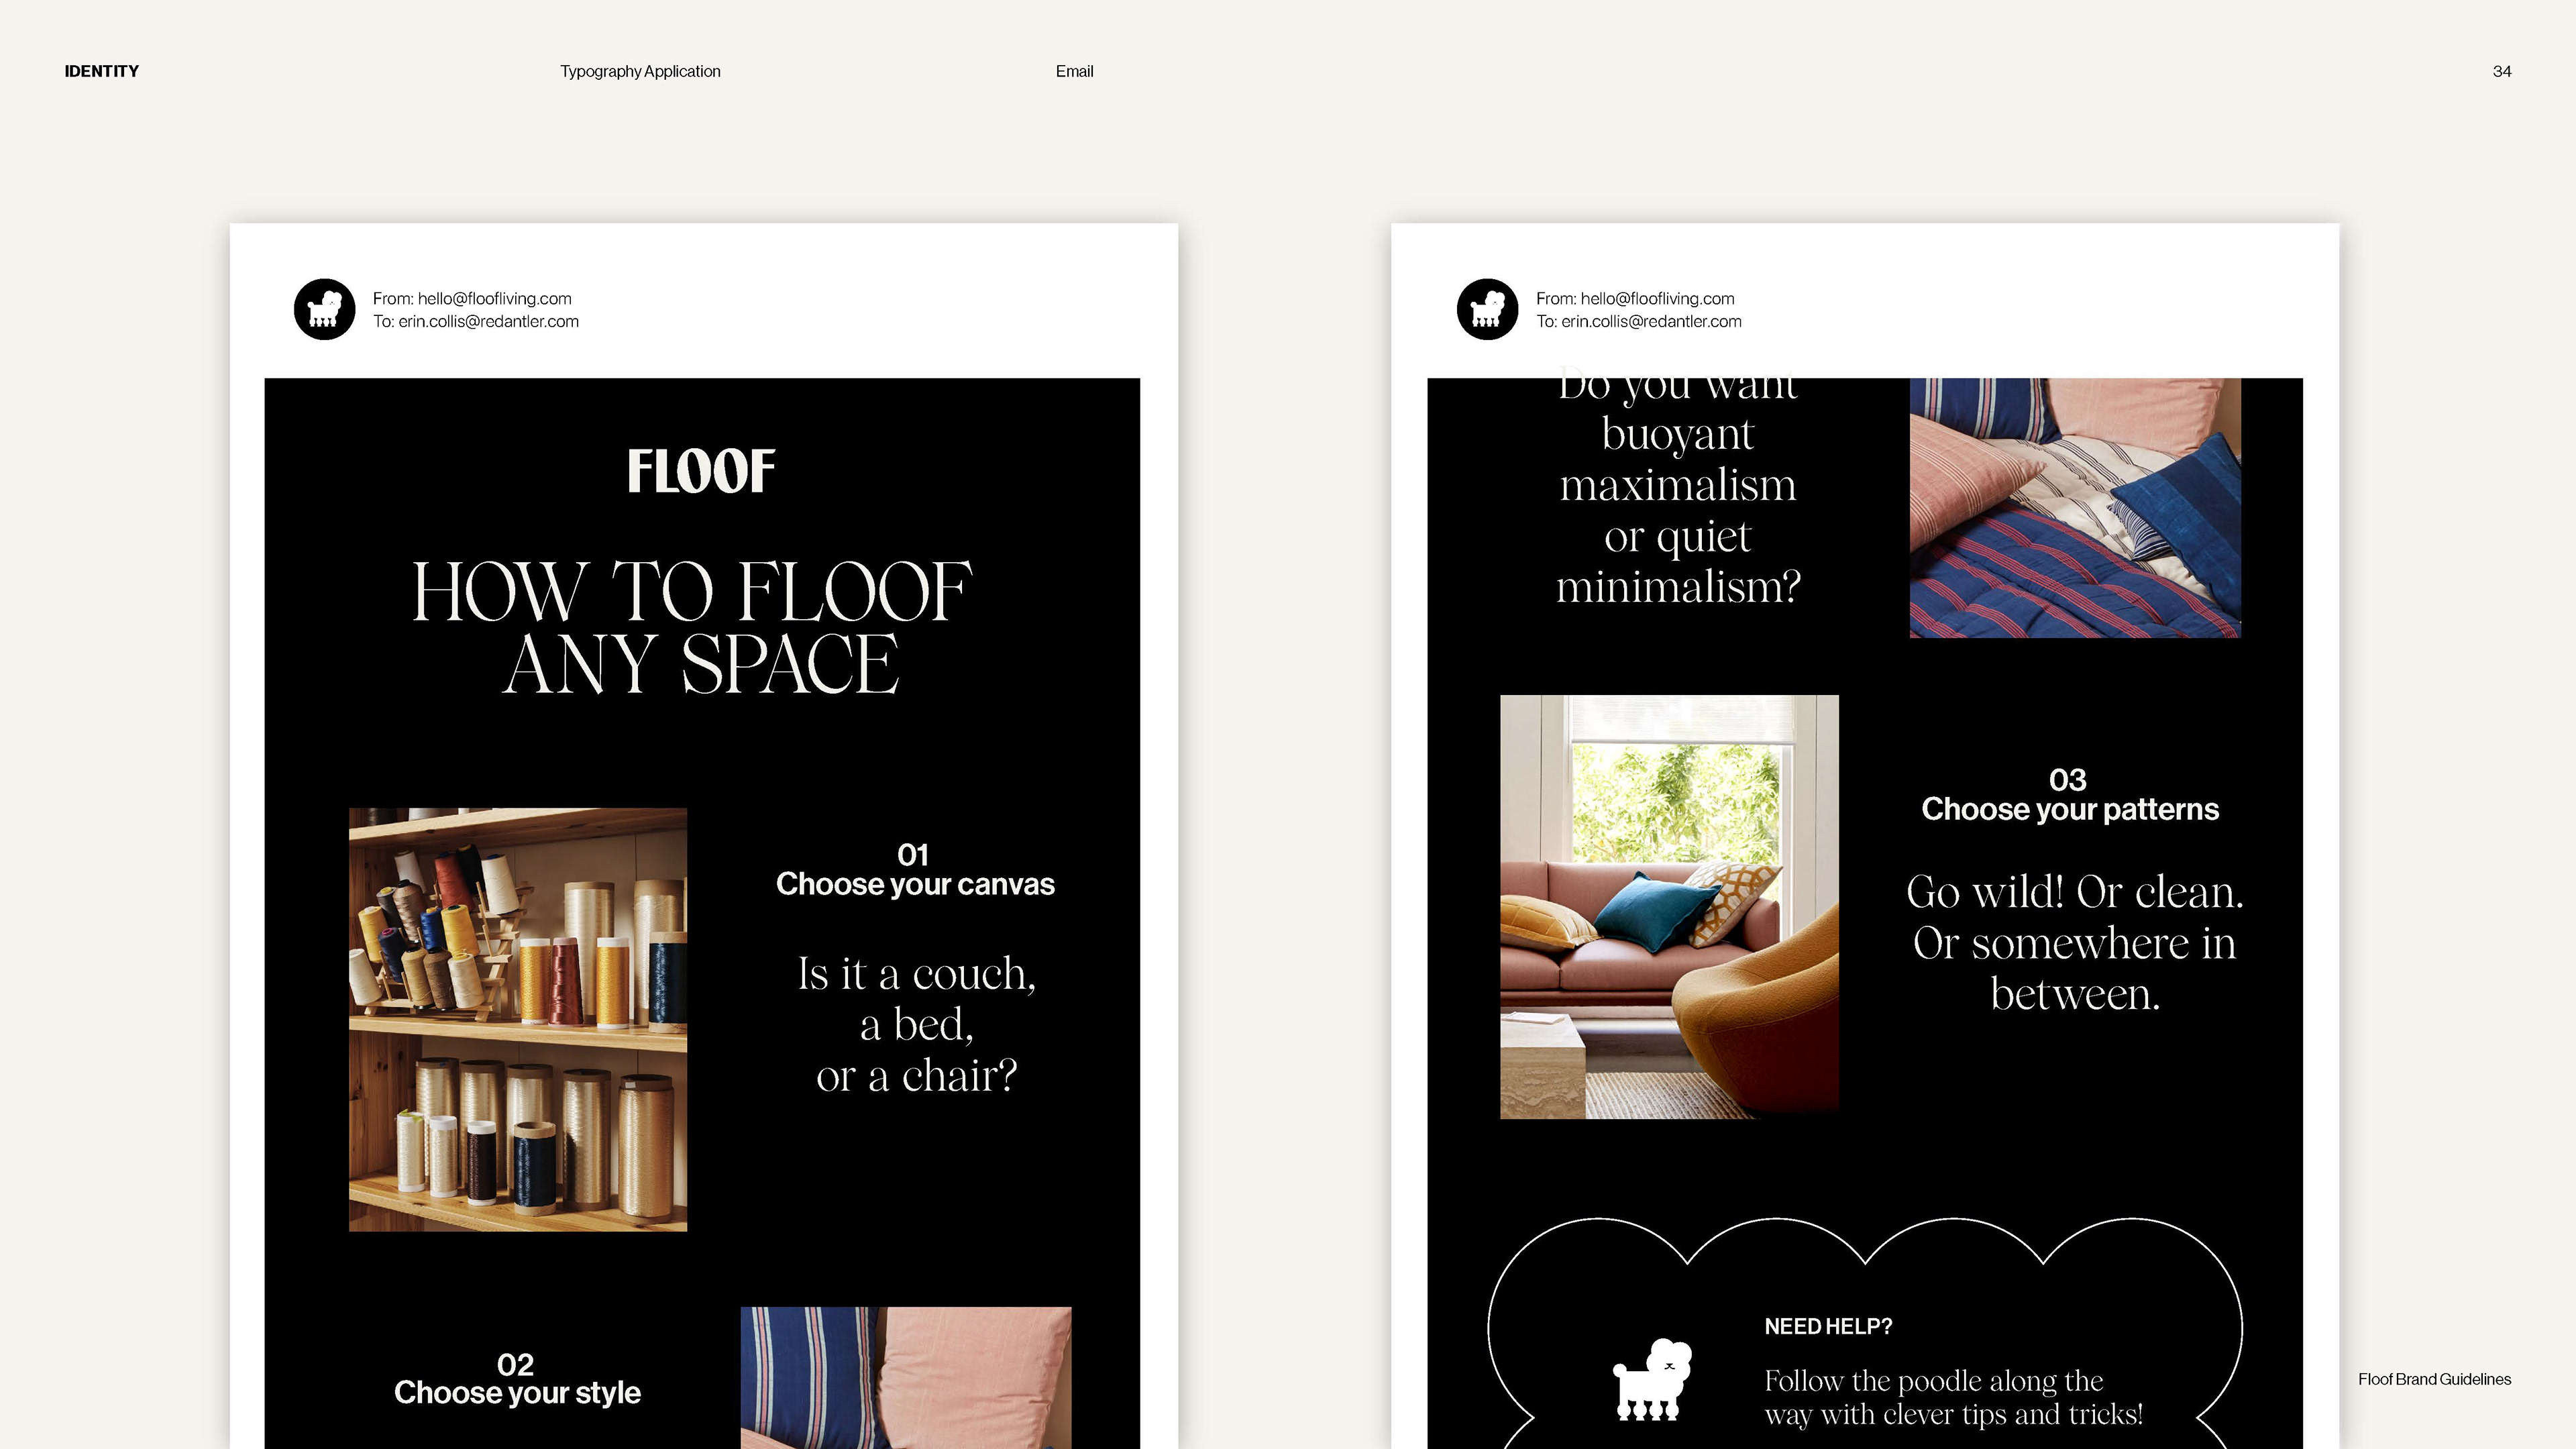Click the white poodle icon in Need Help section
The height and width of the screenshot is (1449, 2576).
[x=1652, y=1379]
